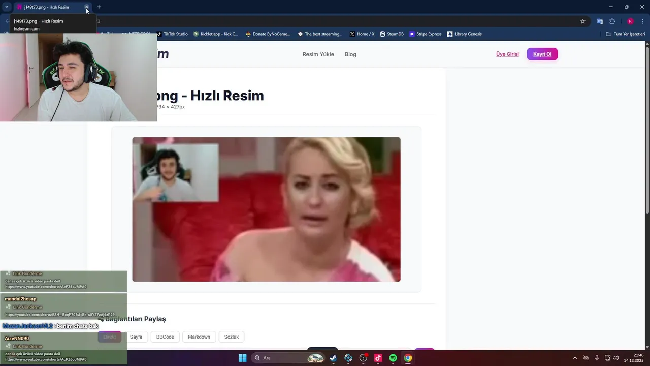Open the Tüm Yer İşaretleri folder
The image size is (650, 366).
pos(626,34)
